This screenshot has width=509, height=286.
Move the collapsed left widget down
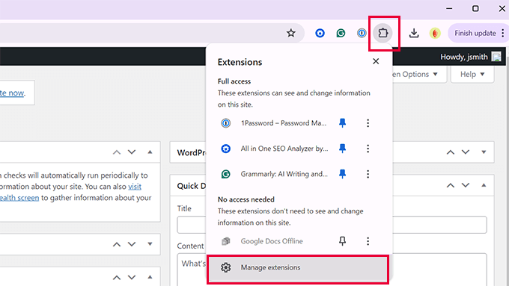132,244
